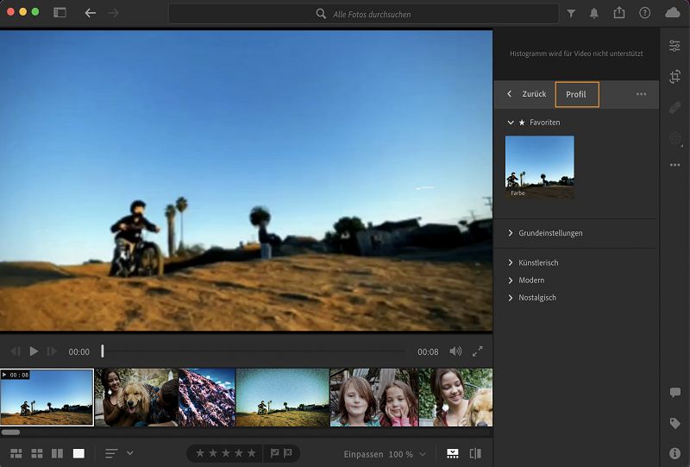Viewport: 690px width, 467px height.
Task: Click the 100 % zoom option
Action: (x=400, y=454)
